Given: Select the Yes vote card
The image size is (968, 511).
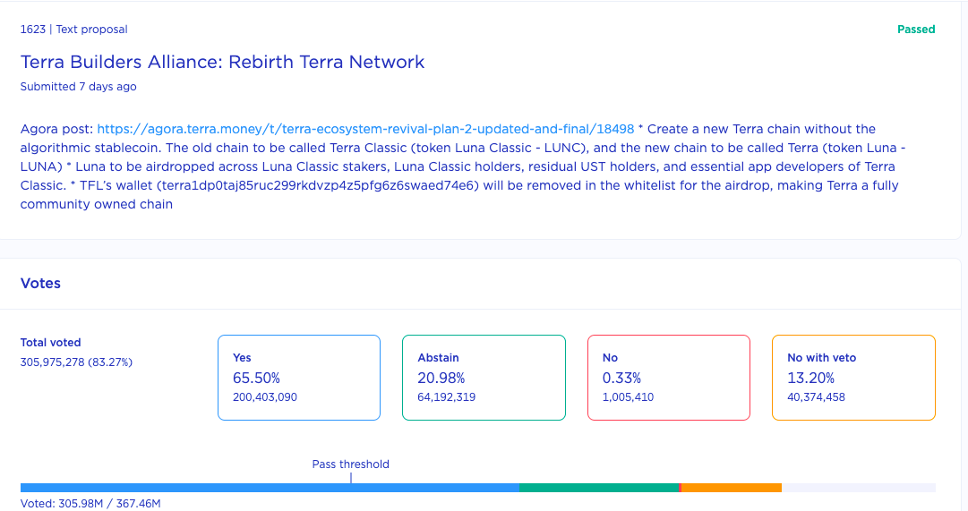Looking at the screenshot, I should coord(298,378).
